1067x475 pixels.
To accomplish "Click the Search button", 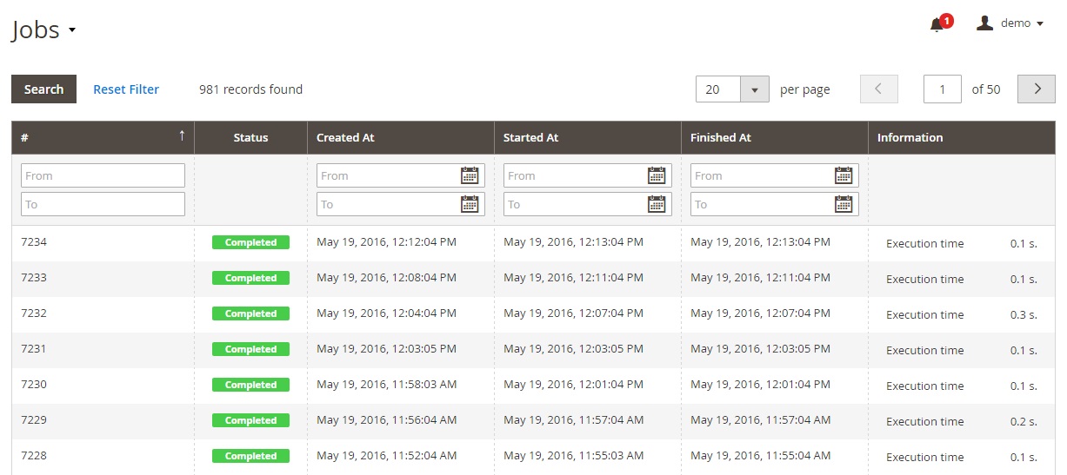I will [x=43, y=89].
